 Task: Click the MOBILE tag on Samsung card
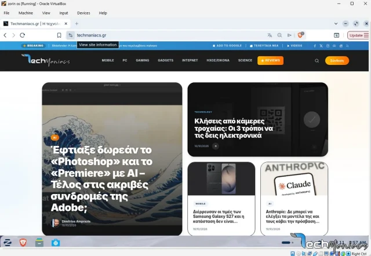(x=201, y=203)
